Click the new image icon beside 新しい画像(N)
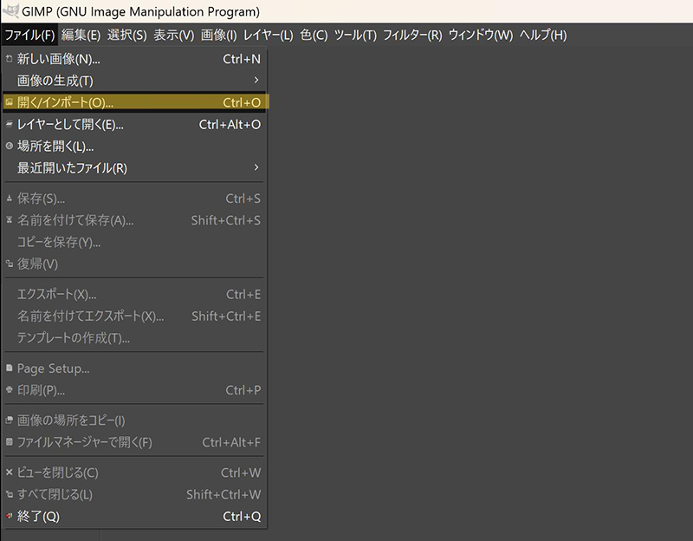 point(9,59)
